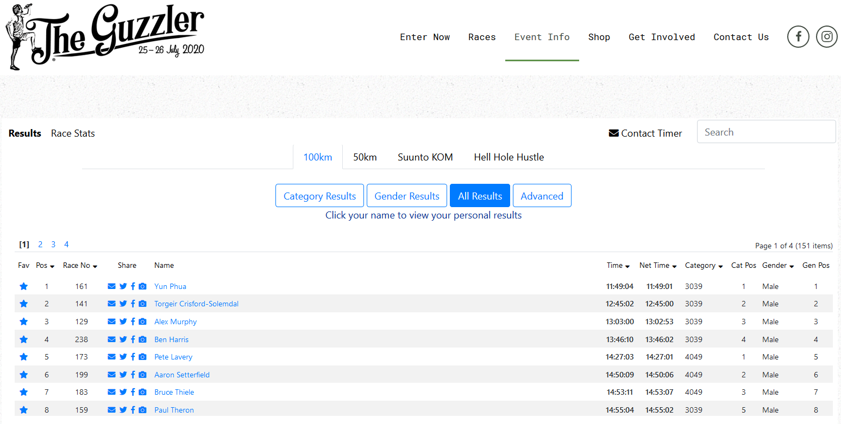The height and width of the screenshot is (424, 841).
Task: Switch to the 50km results tab
Action: 365,157
